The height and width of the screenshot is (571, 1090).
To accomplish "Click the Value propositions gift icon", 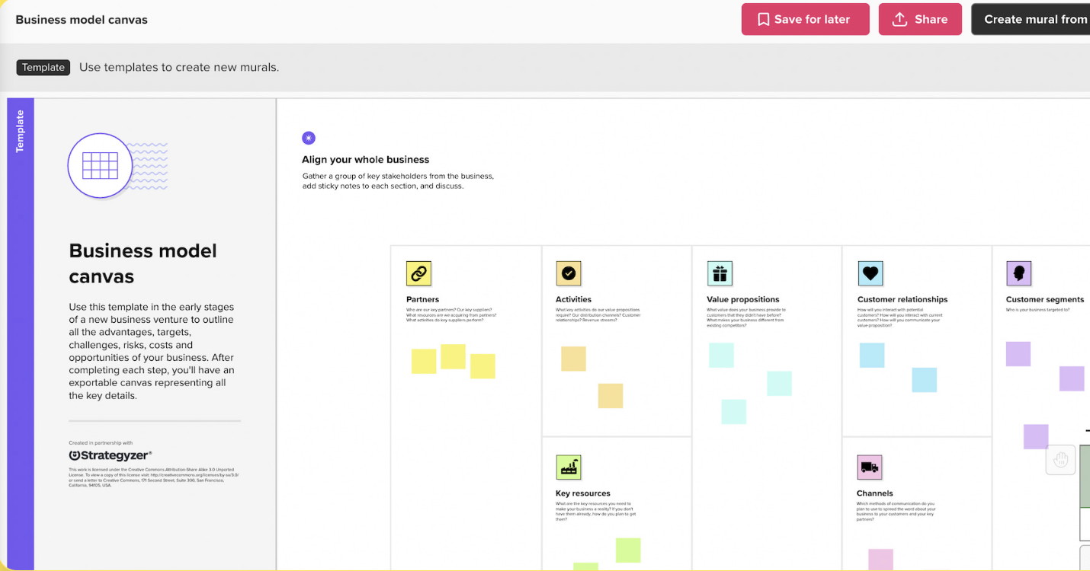I will point(719,273).
